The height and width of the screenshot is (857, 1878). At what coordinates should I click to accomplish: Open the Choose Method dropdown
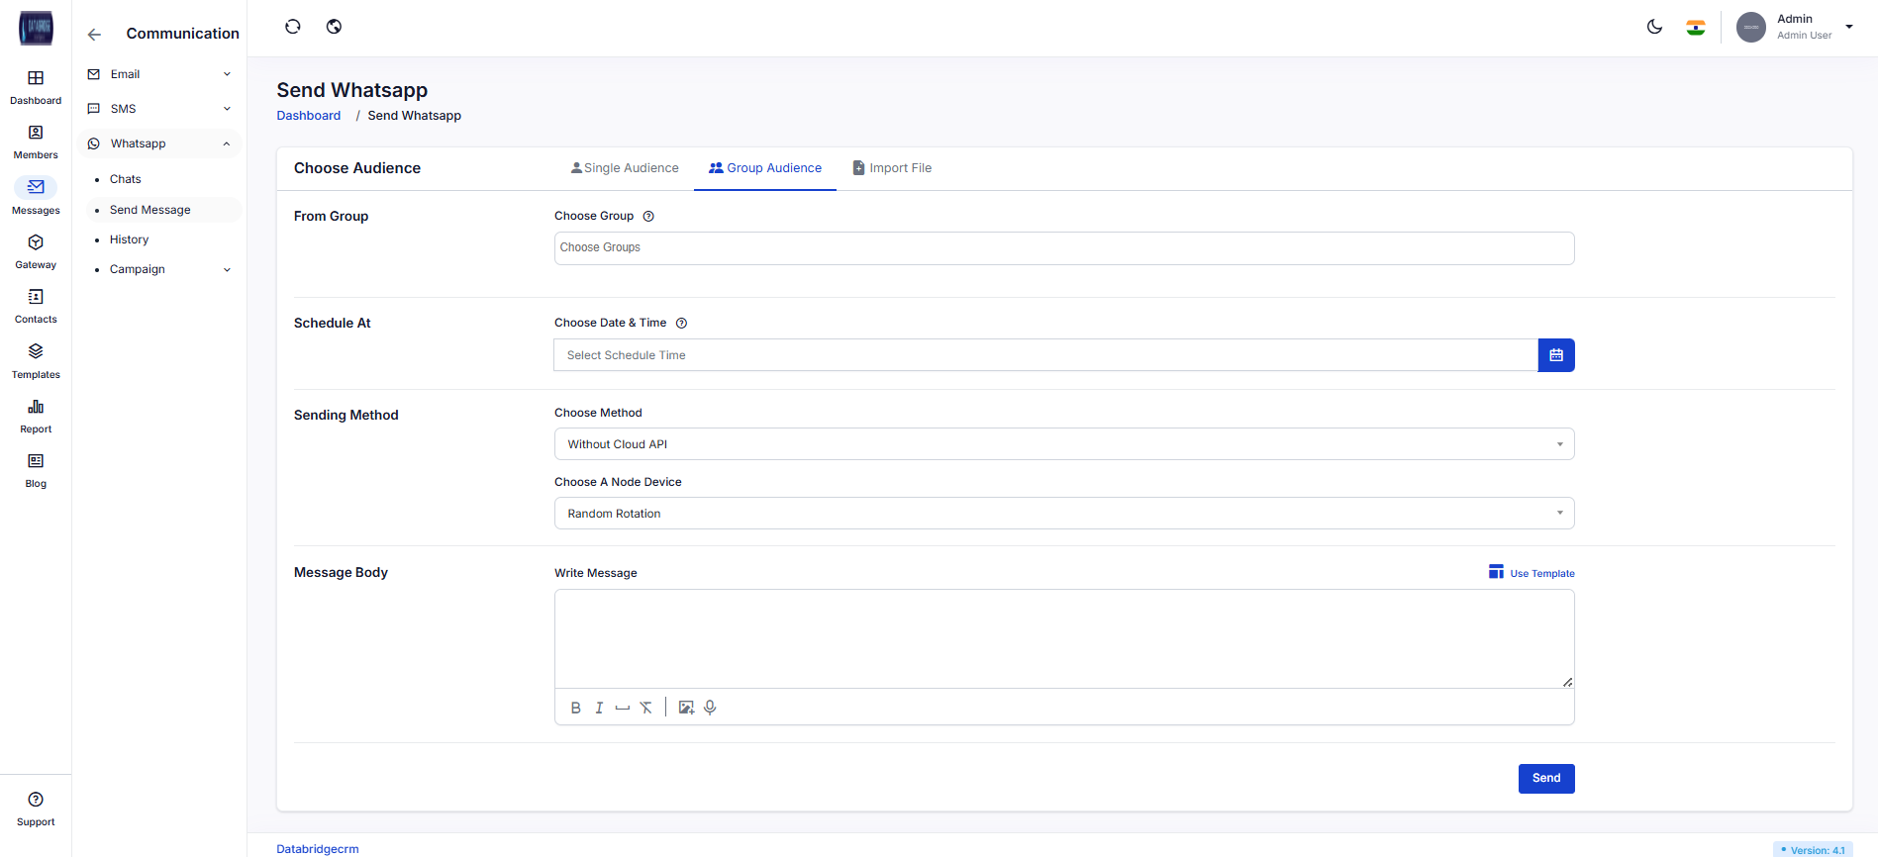tap(1063, 444)
